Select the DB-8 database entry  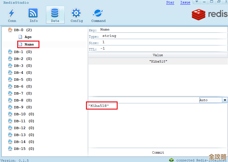[23, 100]
